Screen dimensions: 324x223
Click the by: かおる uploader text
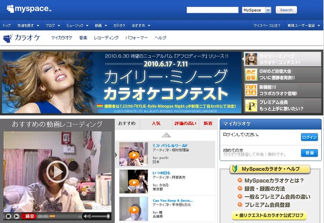pos(160,185)
